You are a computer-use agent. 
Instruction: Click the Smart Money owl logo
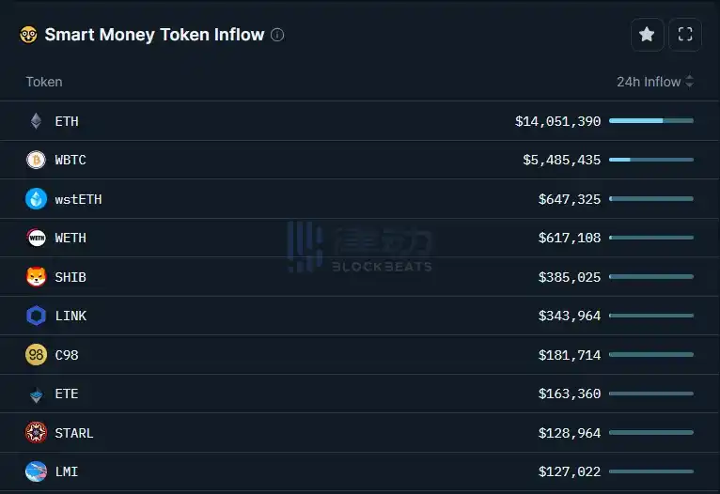pyautogui.click(x=28, y=35)
